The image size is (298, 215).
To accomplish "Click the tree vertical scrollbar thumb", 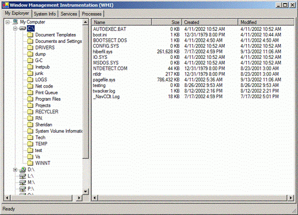I will point(86,92).
